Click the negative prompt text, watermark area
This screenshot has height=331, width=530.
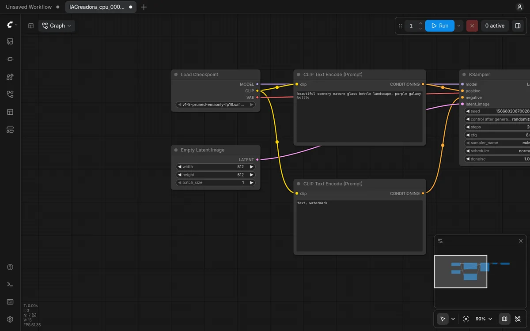(360, 226)
